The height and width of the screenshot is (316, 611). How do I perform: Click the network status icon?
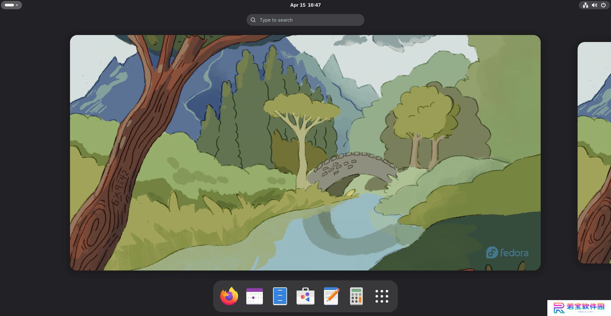tap(586, 5)
